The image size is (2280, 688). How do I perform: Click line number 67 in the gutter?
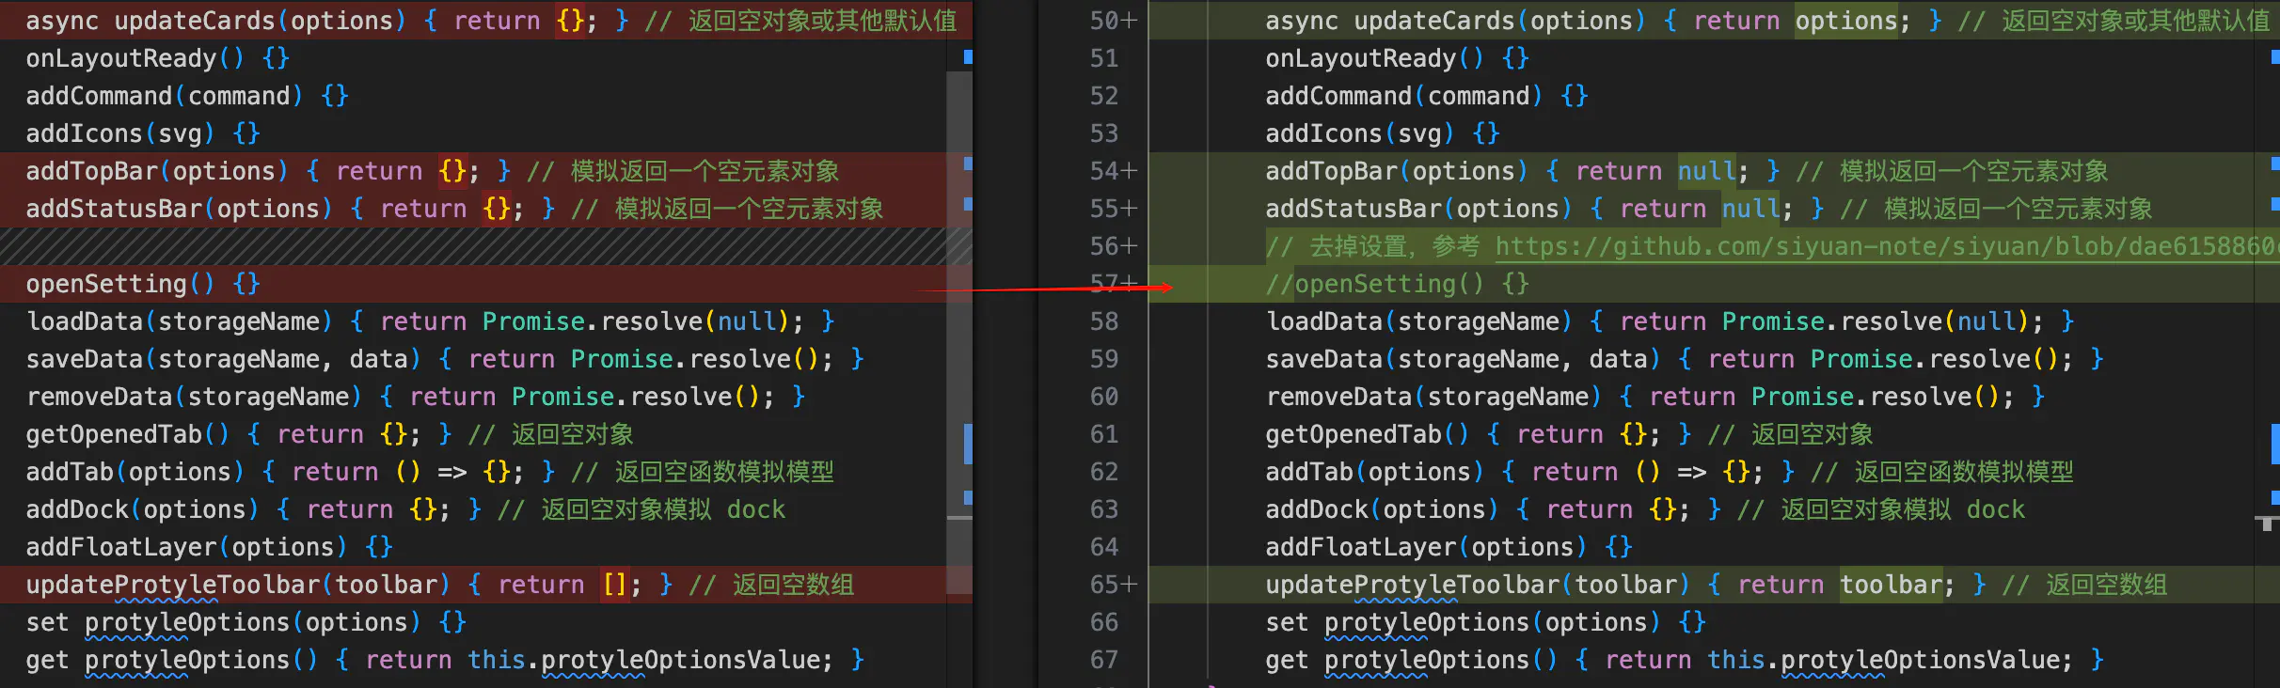(x=1104, y=660)
